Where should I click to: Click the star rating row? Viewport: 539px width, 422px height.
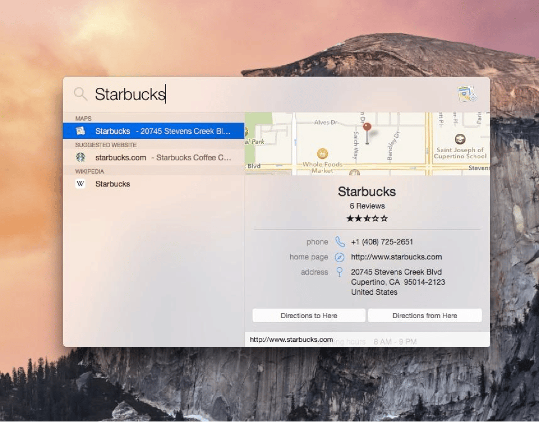pos(367,218)
